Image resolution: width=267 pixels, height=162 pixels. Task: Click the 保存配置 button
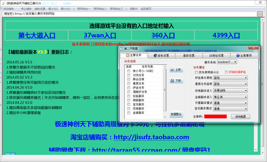click(x=241, y=117)
